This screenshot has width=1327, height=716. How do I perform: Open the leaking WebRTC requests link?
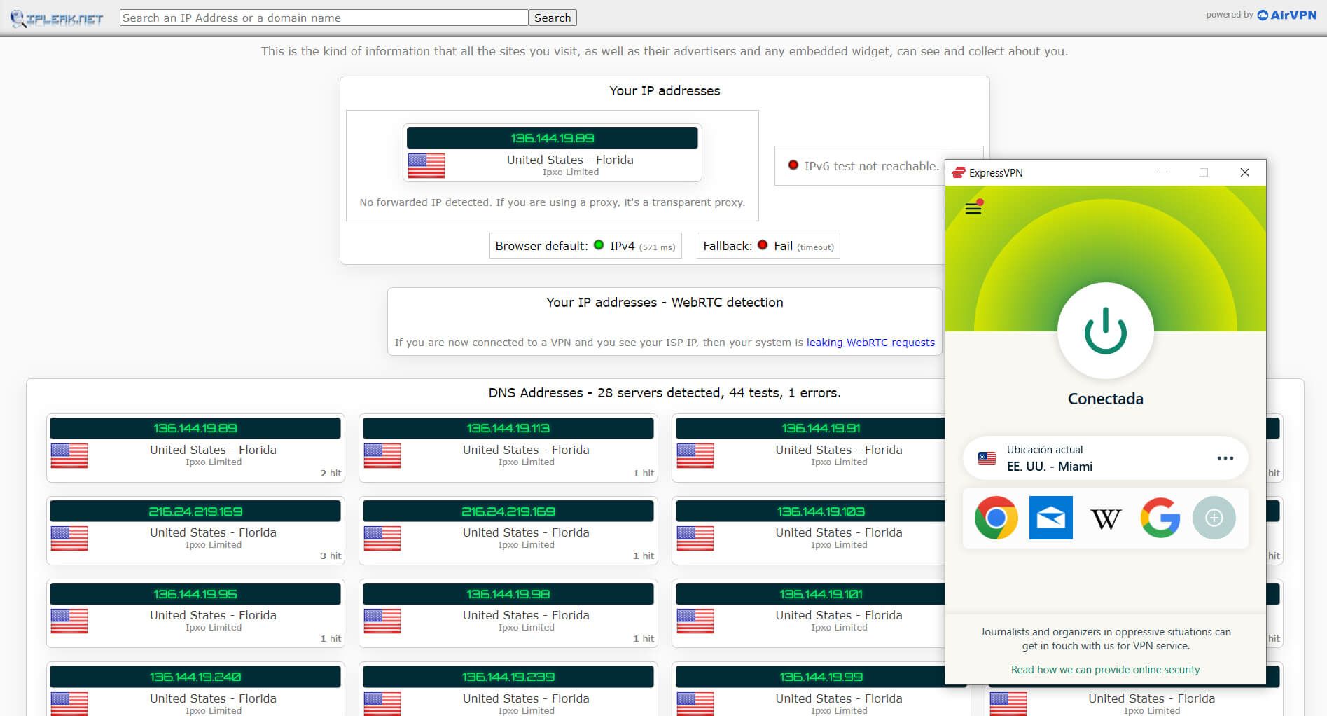[x=870, y=343]
